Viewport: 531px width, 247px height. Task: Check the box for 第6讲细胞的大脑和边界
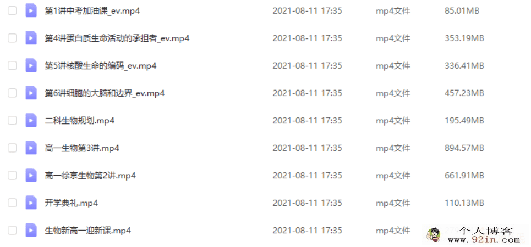pos(12,93)
